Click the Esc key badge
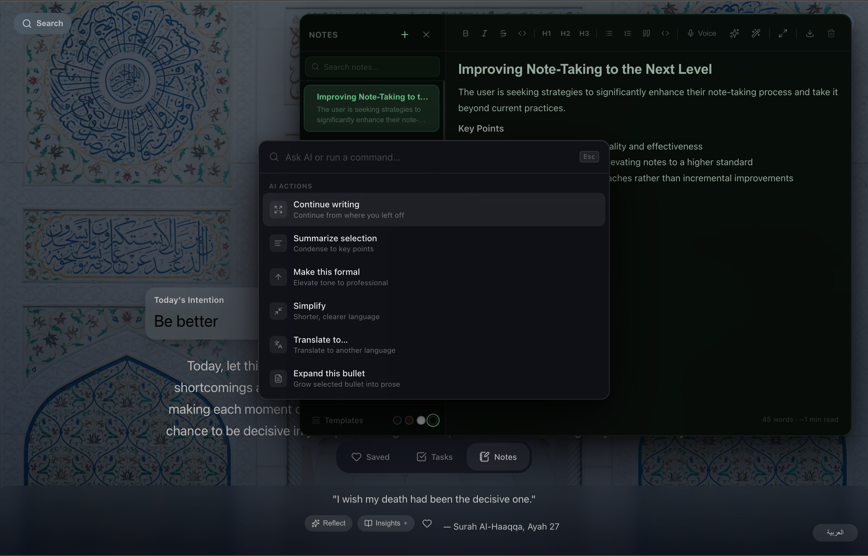The width and height of the screenshot is (868, 556). click(x=589, y=157)
